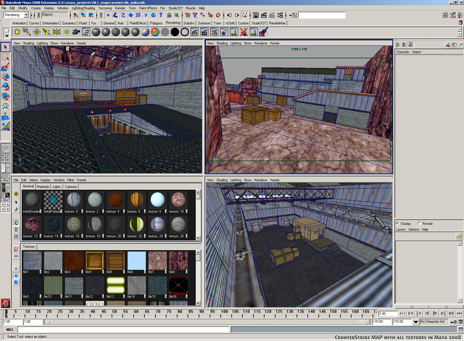
Task: Open the Cameras tab in Hypershade
Action: click(71, 186)
